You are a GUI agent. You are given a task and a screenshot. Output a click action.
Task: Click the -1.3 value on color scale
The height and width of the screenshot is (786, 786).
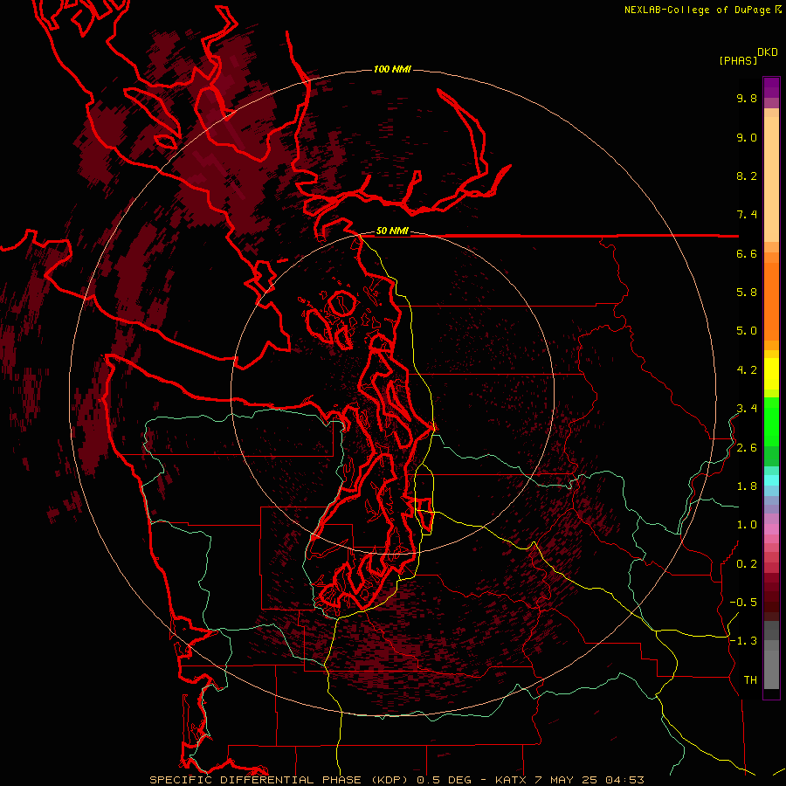tap(743, 641)
